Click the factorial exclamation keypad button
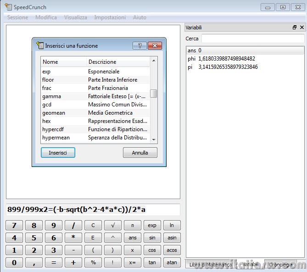This screenshot has height=272, width=307. click(113, 262)
